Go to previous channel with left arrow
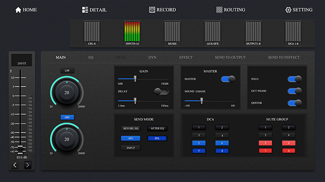The width and height of the screenshot is (325, 182). (x=15, y=165)
